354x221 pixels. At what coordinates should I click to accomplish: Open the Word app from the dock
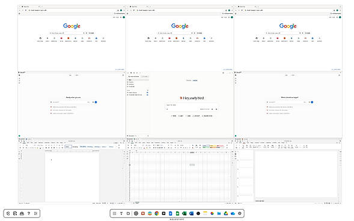click(192, 213)
